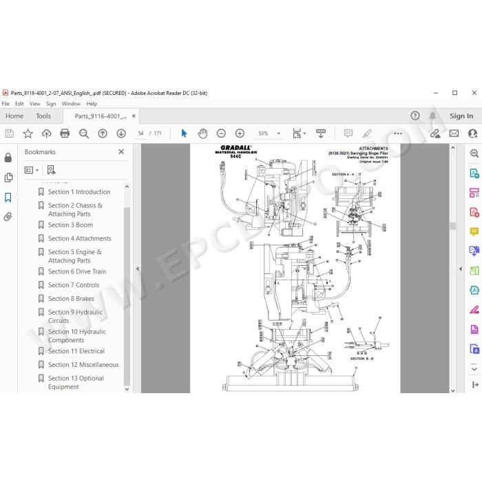This screenshot has height=482, width=482.
Task: Open more tools ellipsis
Action: tap(398, 134)
